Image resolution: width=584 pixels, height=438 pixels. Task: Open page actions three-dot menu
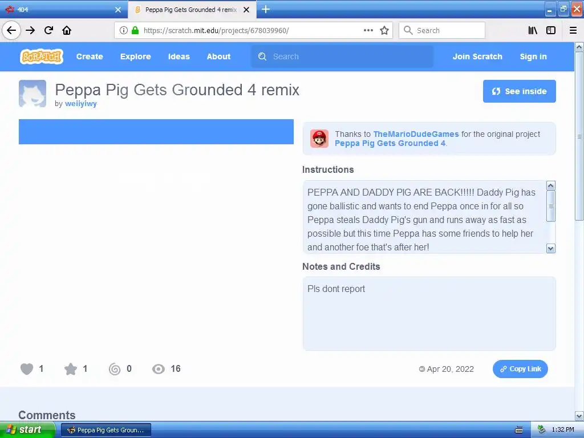tap(368, 30)
